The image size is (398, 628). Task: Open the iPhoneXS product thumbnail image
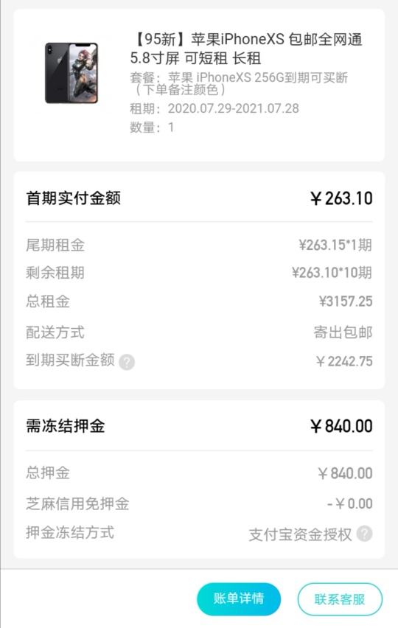click(x=71, y=73)
